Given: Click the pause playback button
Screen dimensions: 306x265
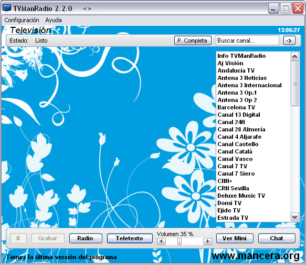Looking at the screenshot, I should click(x=18, y=238).
